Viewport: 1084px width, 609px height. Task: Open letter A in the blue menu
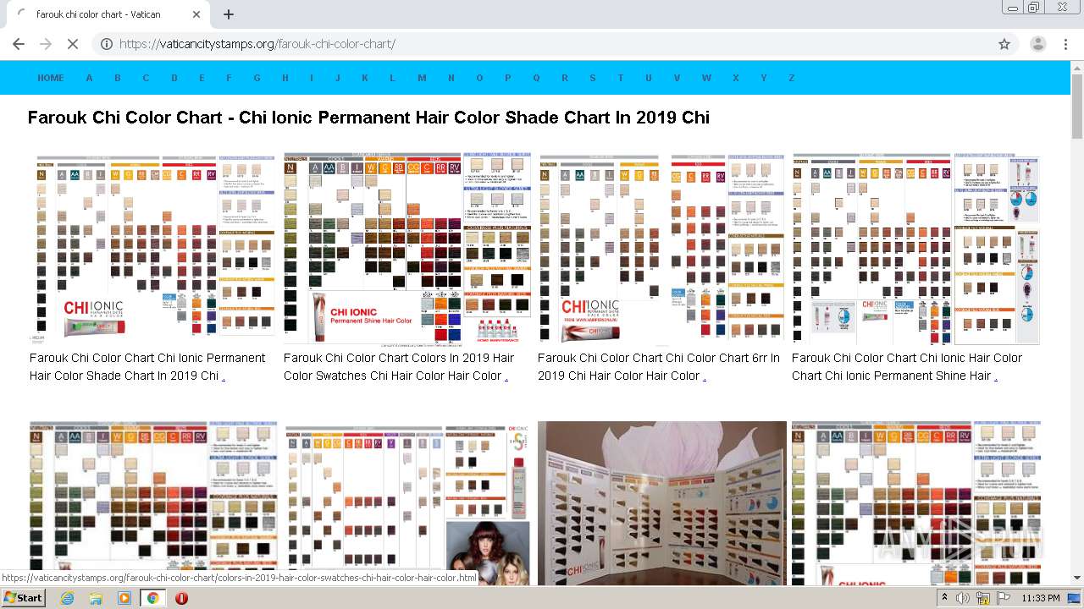(x=89, y=78)
